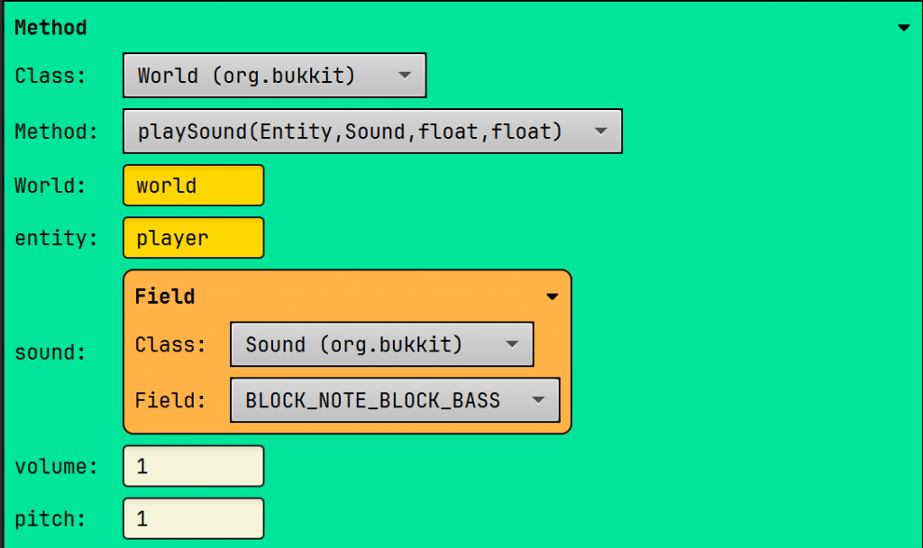Viewport: 923px width, 548px height.
Task: Click the sound: parameter label
Action: [50, 352]
